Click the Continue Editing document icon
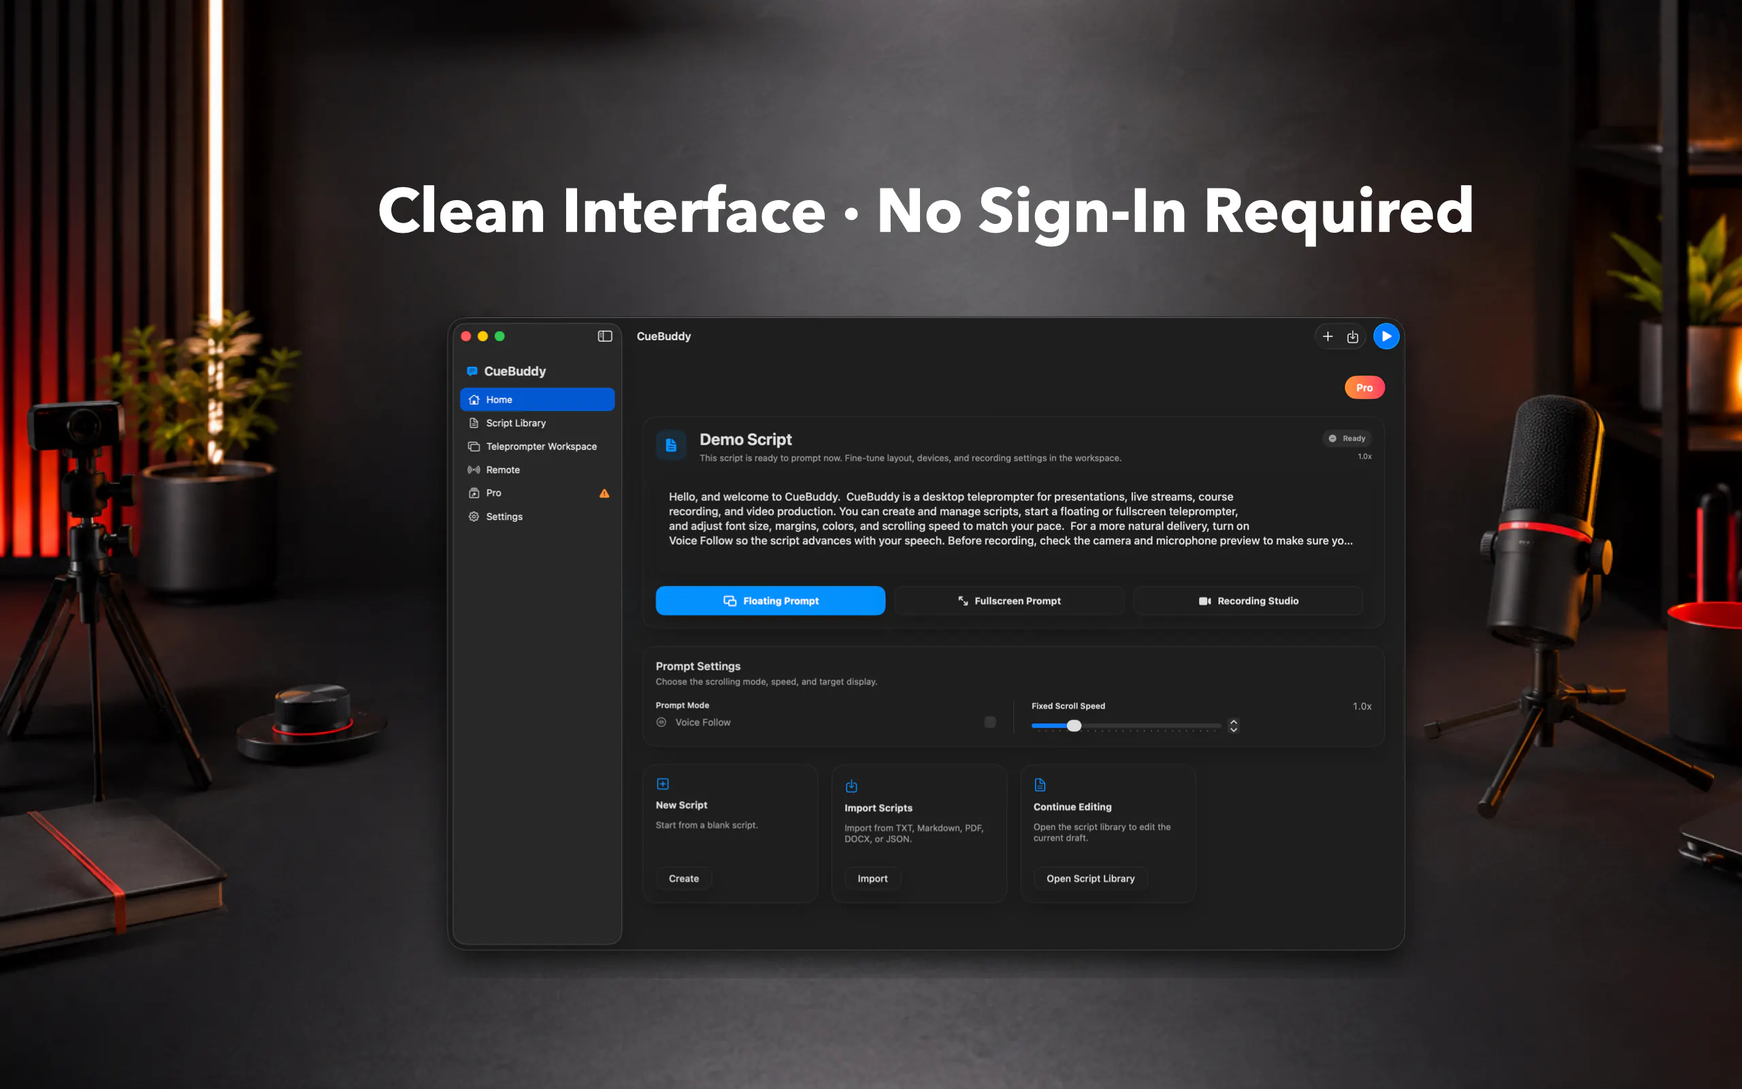Screen dimensions: 1742x1089 [1040, 784]
